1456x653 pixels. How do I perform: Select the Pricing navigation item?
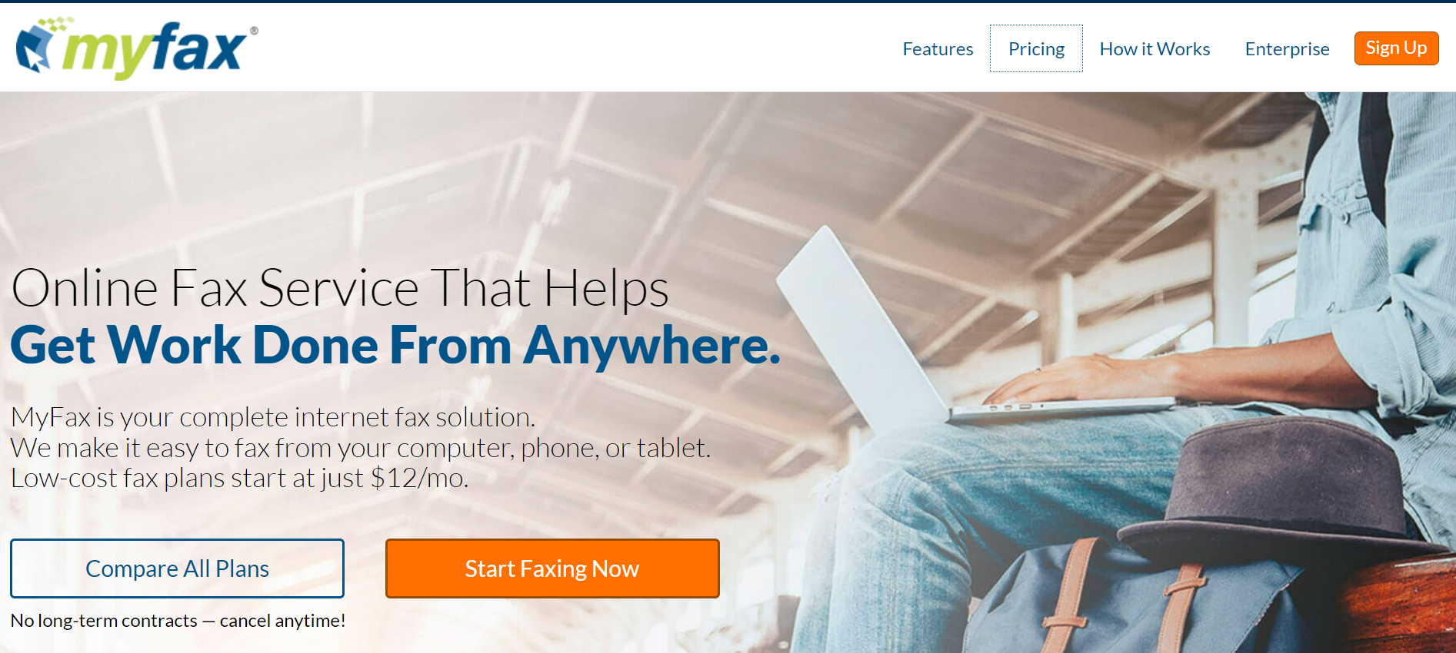(x=1036, y=48)
